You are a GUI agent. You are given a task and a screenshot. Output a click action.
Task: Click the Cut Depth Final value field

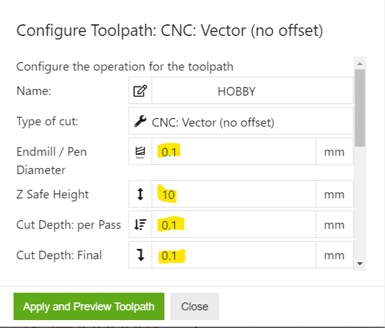click(x=234, y=256)
